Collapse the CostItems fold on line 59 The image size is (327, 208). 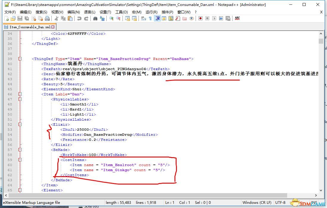coord(20,160)
